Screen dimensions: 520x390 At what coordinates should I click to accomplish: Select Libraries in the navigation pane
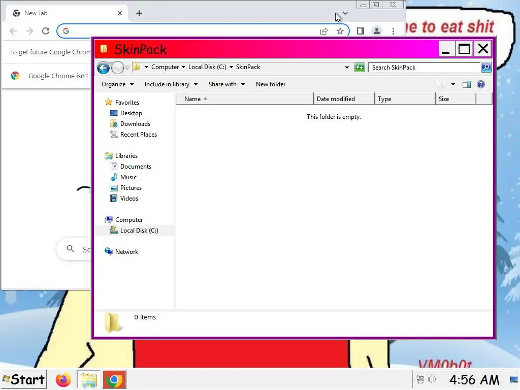[126, 156]
